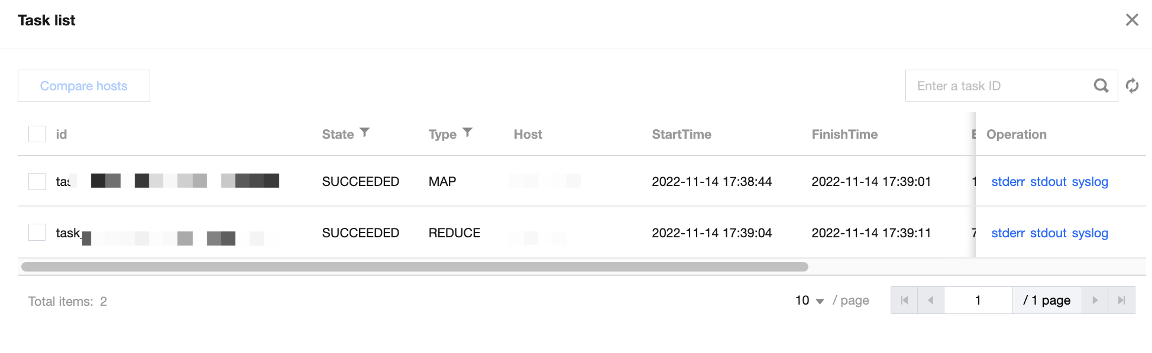Click the Compare hosts button

click(84, 86)
